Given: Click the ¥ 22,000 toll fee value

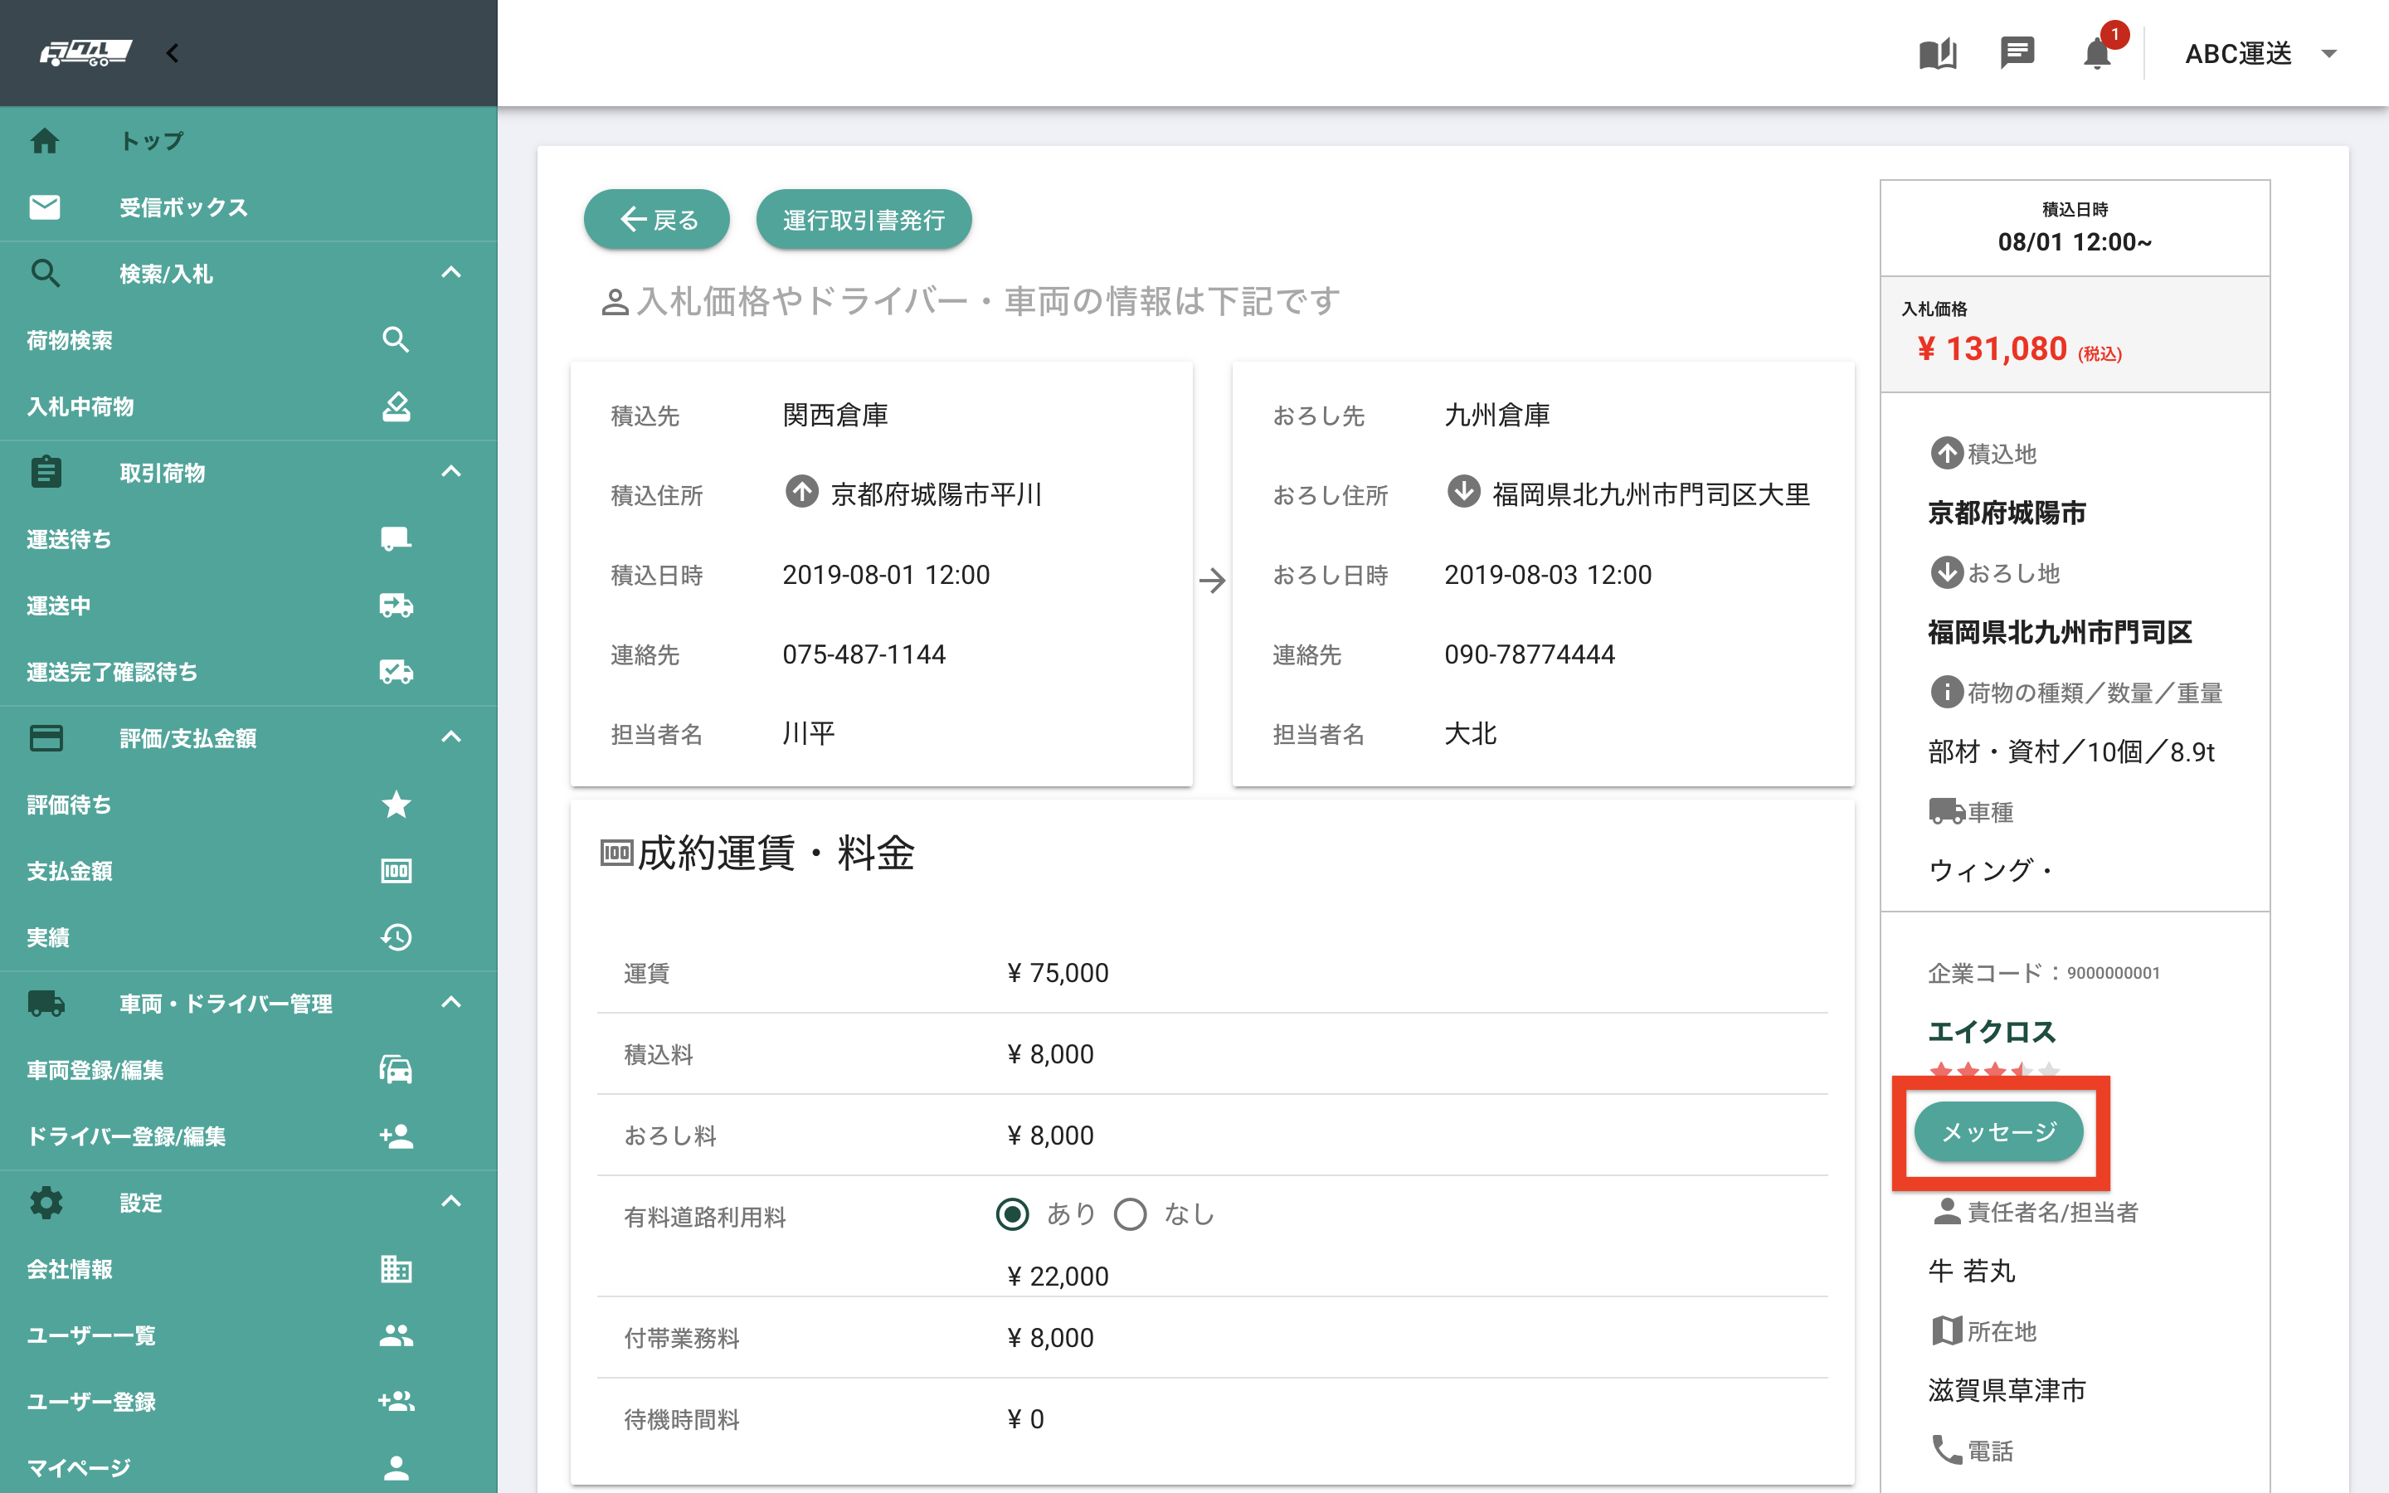Looking at the screenshot, I should click(x=1058, y=1276).
